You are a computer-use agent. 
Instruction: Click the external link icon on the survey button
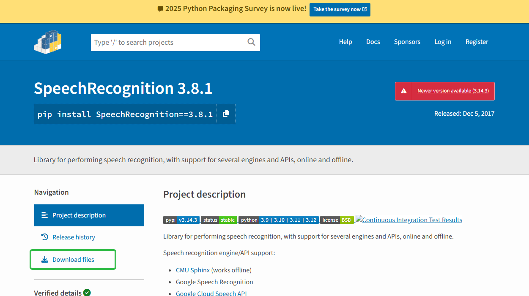click(x=364, y=9)
